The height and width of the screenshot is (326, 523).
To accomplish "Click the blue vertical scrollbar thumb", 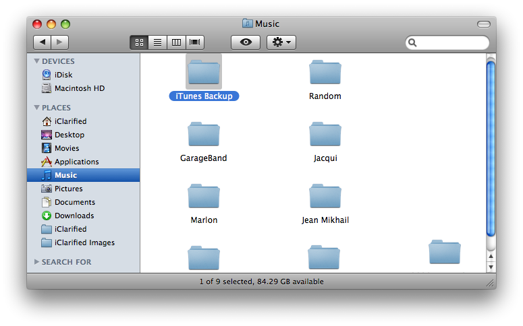I will [491, 148].
